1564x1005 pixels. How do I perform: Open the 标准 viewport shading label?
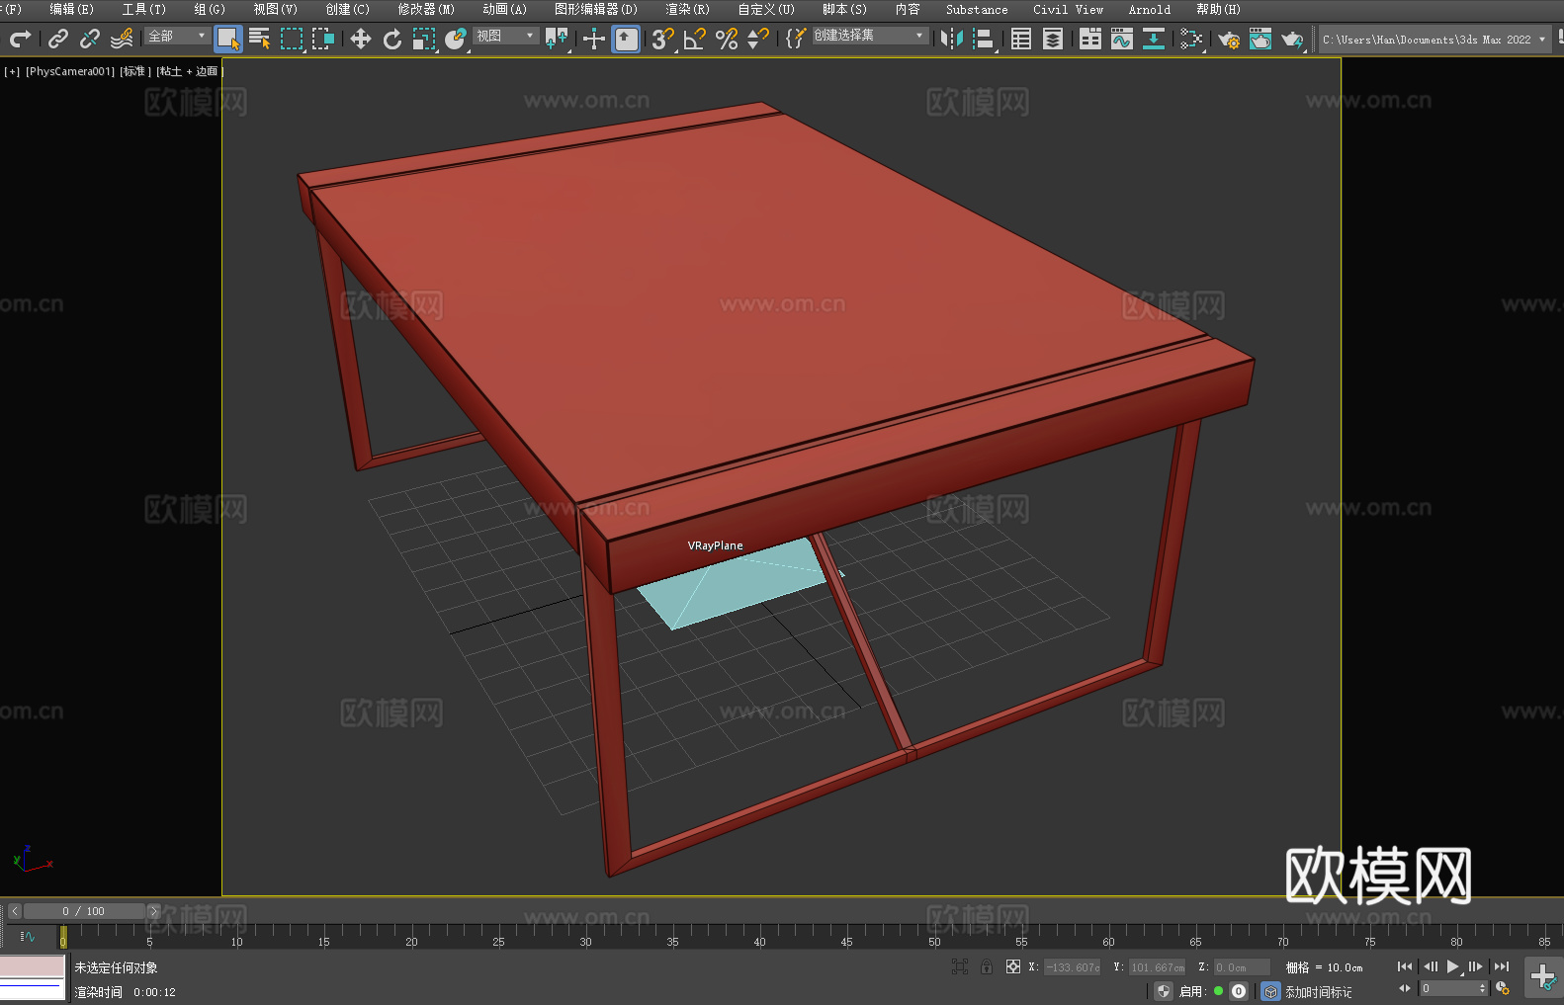(x=135, y=71)
